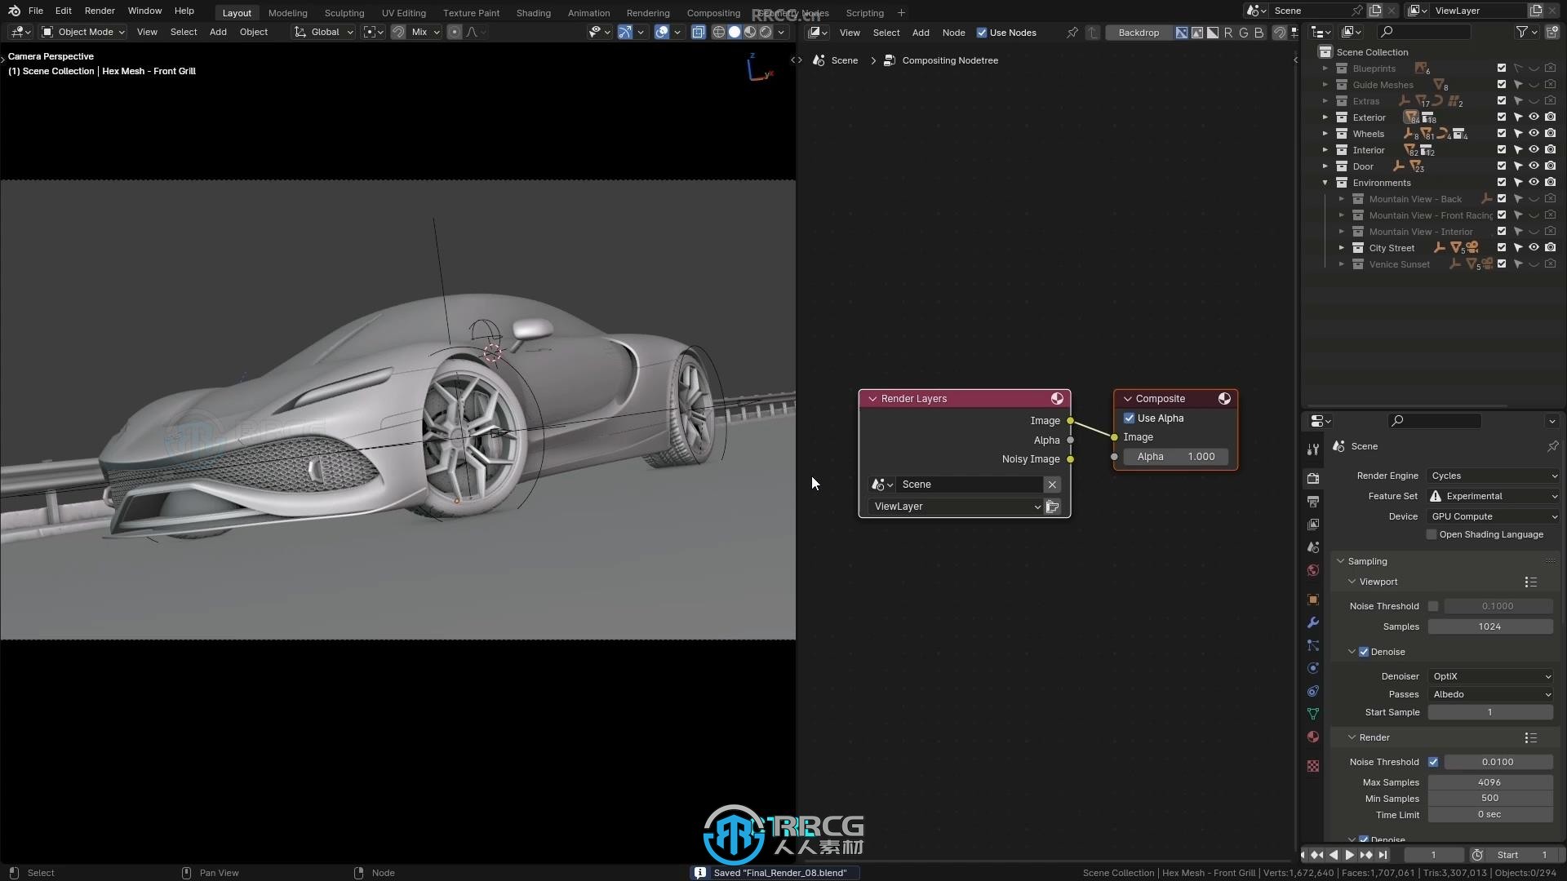Switch viewport to material preview shading
Viewport: 1567px width, 881px height.
coord(750,32)
